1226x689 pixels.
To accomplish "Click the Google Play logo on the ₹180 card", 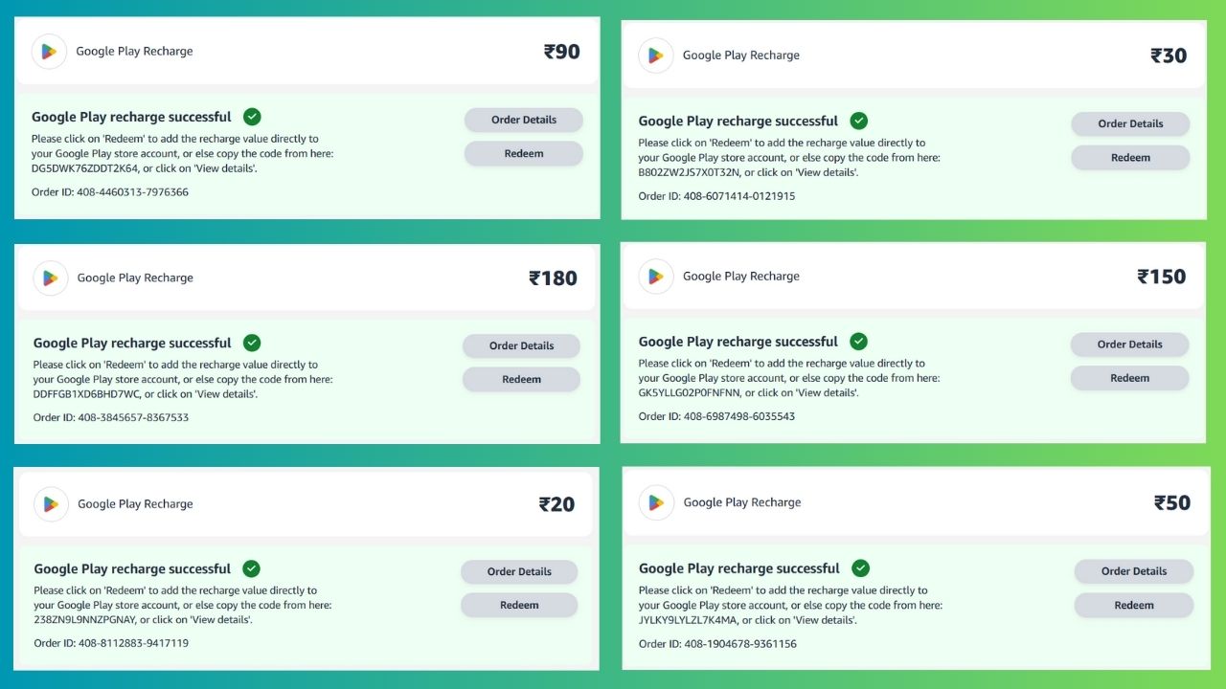I will 50,278.
